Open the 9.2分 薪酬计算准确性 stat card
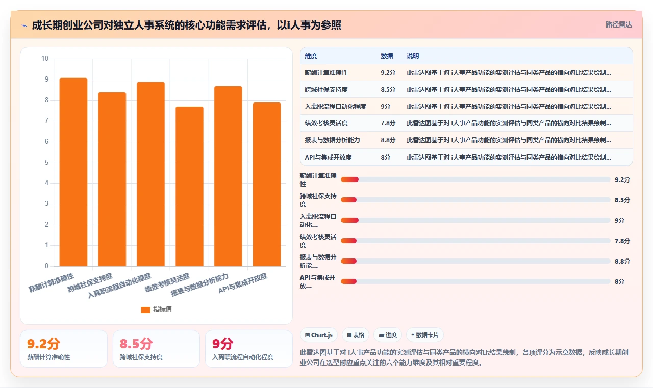This screenshot has height=388, width=653. [64, 349]
